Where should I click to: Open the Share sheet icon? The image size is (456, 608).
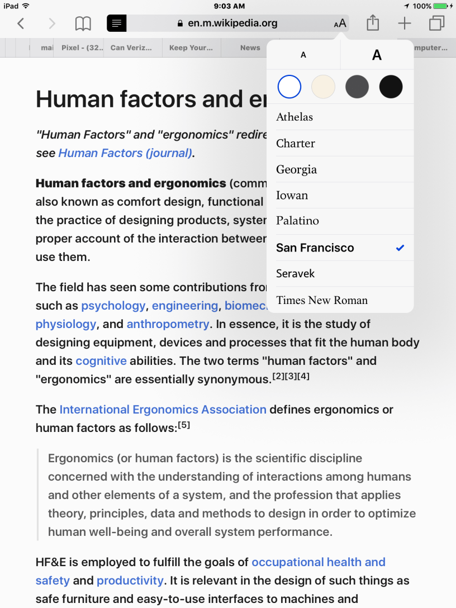tap(372, 23)
